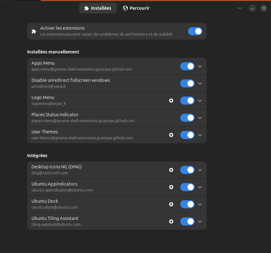Maximize the Extensions window

click(x=264, y=8)
